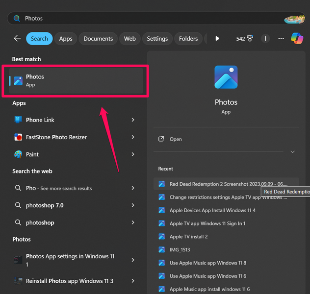The height and width of the screenshot is (294, 310).
Task: Click the user profile circle icon
Action: (x=265, y=39)
